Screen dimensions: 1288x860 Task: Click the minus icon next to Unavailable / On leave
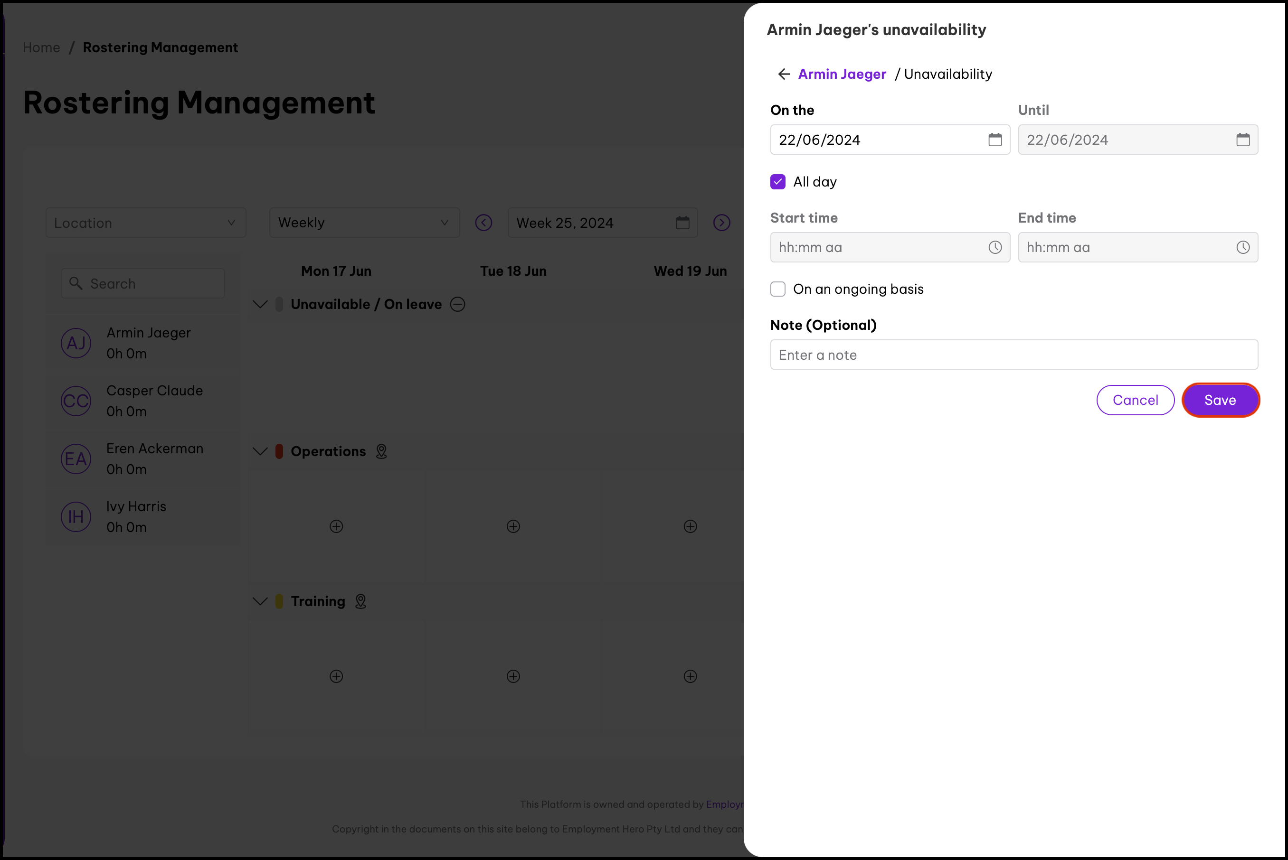pyautogui.click(x=457, y=304)
